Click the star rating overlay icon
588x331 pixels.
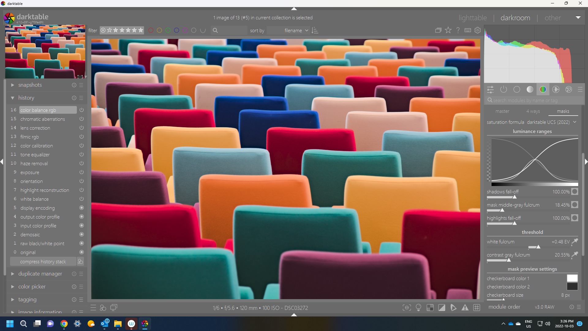pyautogui.click(x=448, y=30)
